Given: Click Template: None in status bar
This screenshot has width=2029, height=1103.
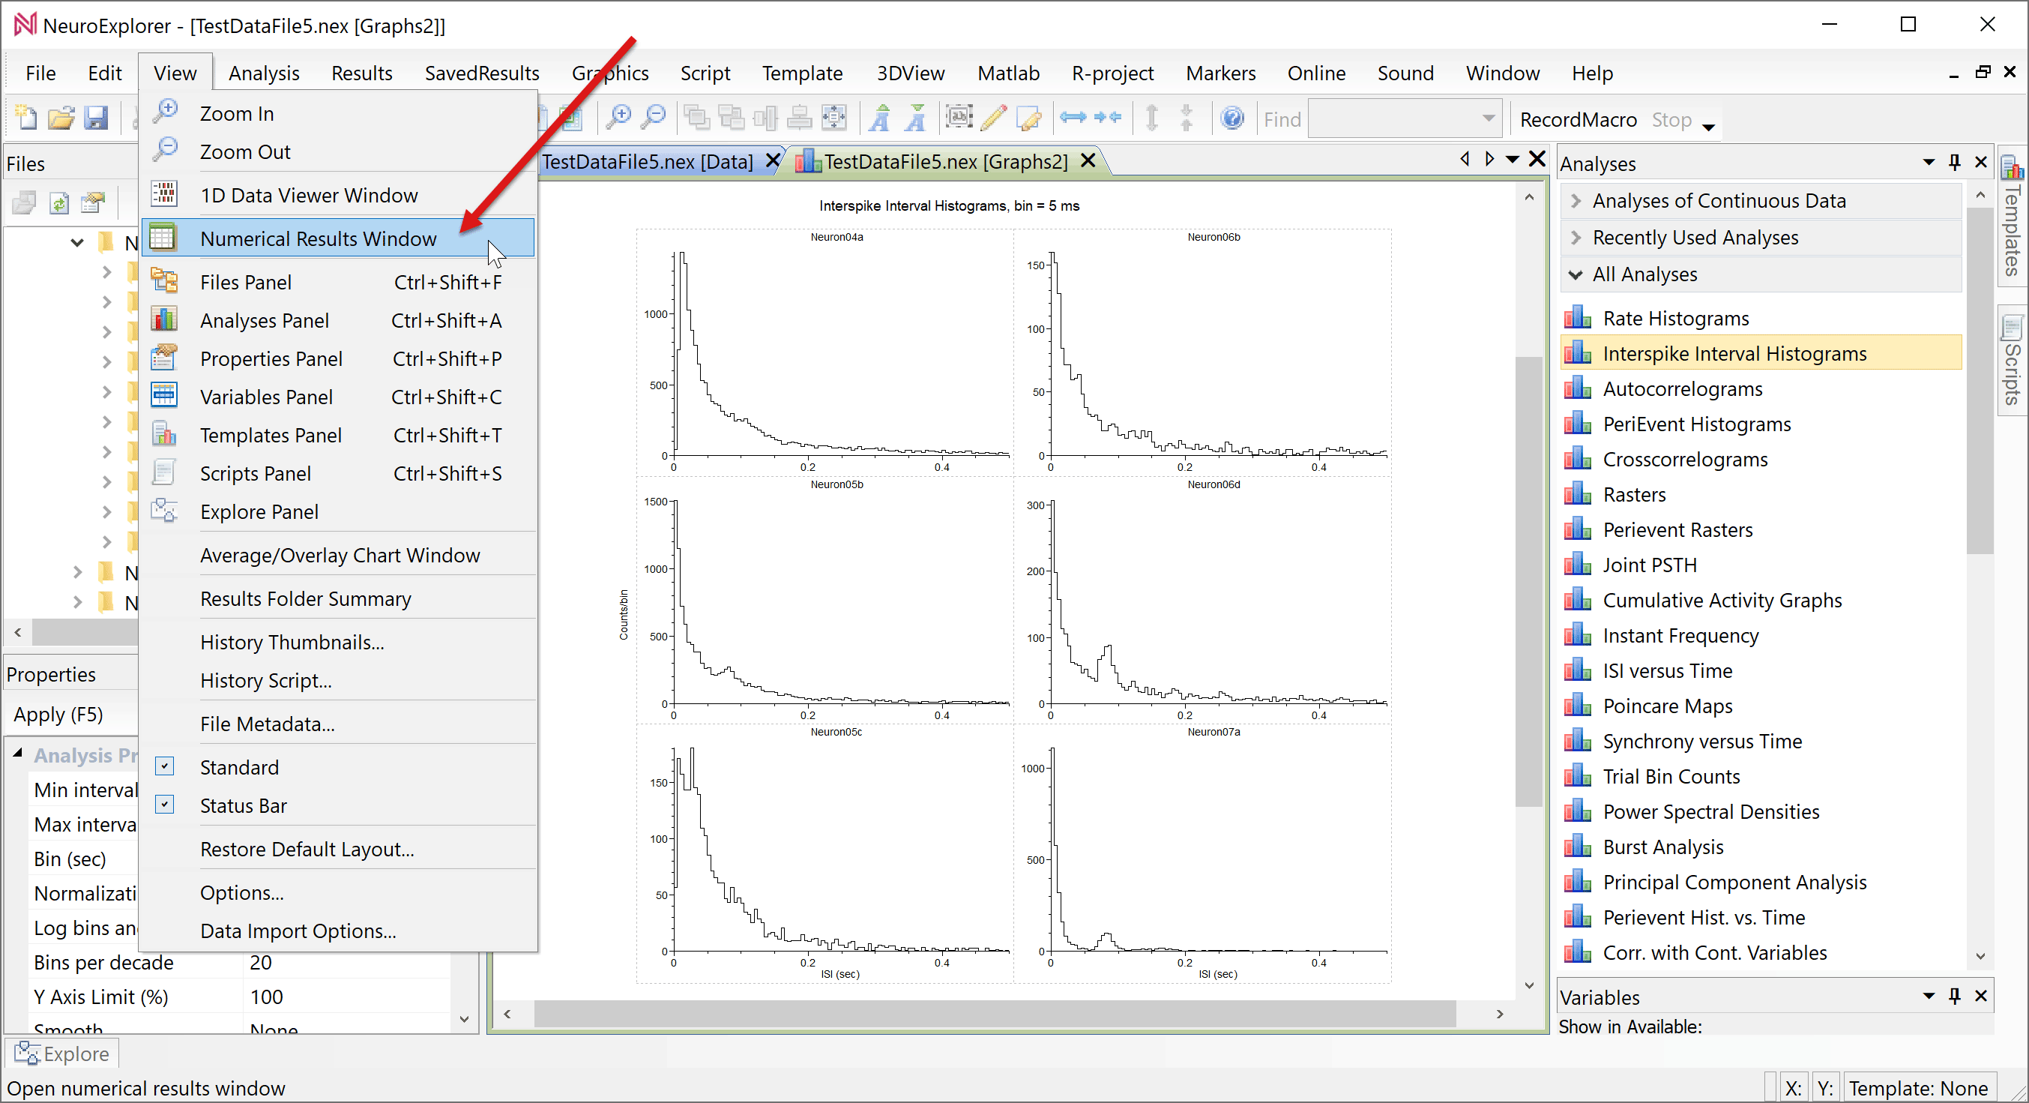Looking at the screenshot, I should pos(1918,1088).
